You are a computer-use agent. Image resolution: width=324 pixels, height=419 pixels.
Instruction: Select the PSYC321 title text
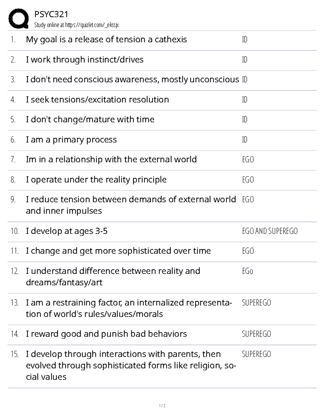(x=51, y=14)
